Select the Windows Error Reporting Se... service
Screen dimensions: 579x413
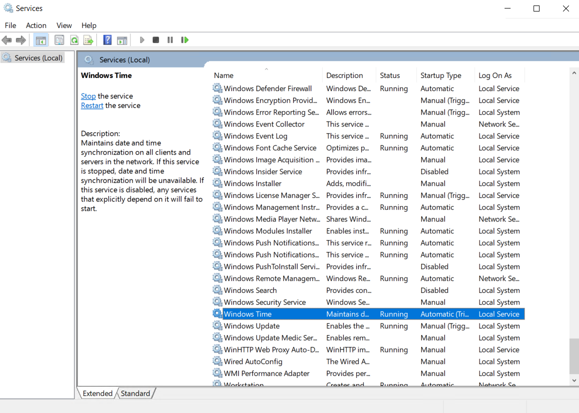(x=368, y=112)
